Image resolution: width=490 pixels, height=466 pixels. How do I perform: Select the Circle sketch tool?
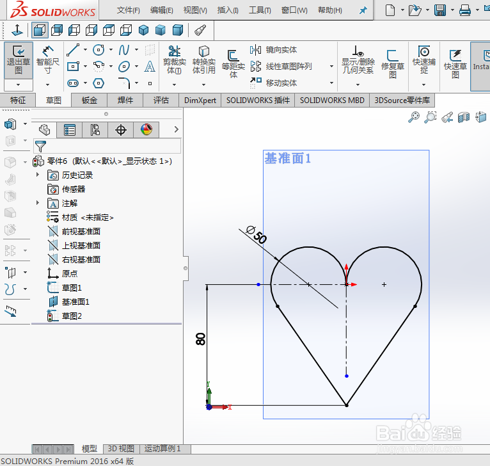[x=99, y=50]
